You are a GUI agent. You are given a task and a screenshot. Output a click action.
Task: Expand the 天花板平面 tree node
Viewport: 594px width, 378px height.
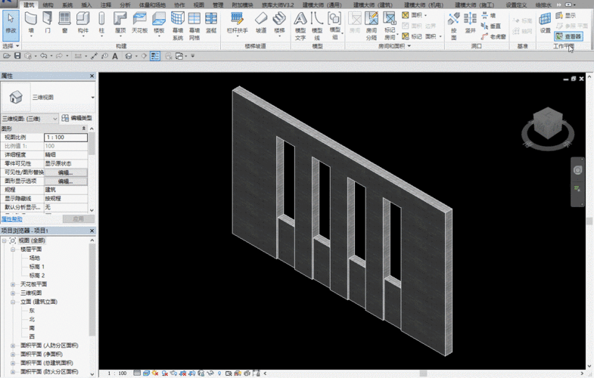(13, 284)
